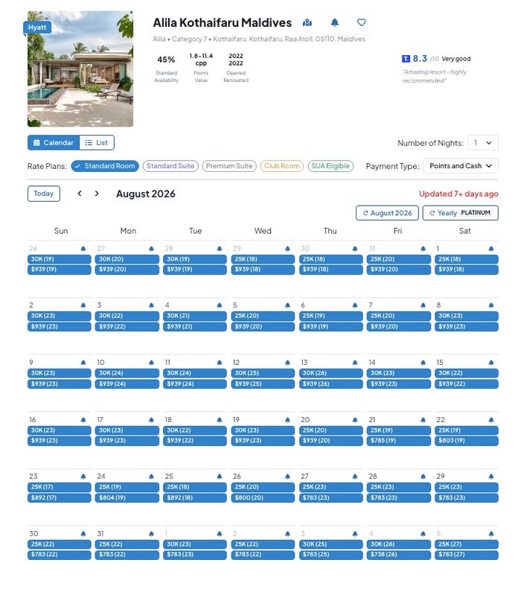Click the bell icon on August 23
521x589 pixels.
(83, 477)
